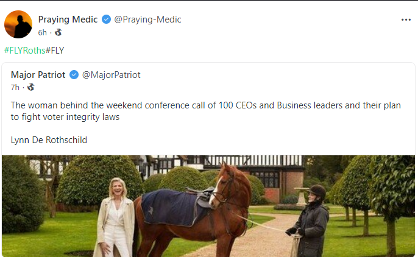The width and height of the screenshot is (418, 257).
Task: Open the @MajorPatriot handle link
Action: coord(112,75)
